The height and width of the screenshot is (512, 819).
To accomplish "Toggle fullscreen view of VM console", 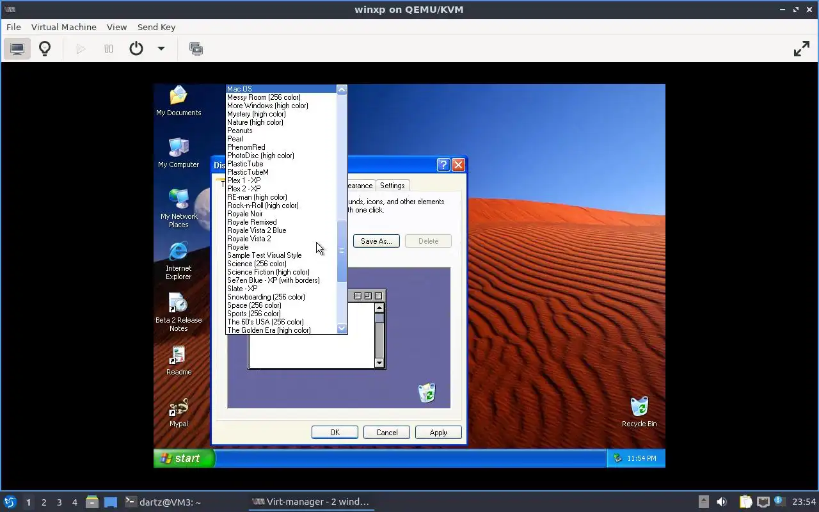I will click(x=802, y=49).
